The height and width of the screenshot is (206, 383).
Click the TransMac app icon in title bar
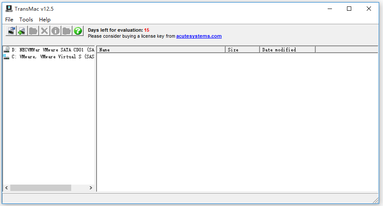(x=9, y=9)
